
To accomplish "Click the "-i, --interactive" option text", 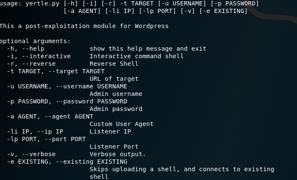I will (39, 56).
